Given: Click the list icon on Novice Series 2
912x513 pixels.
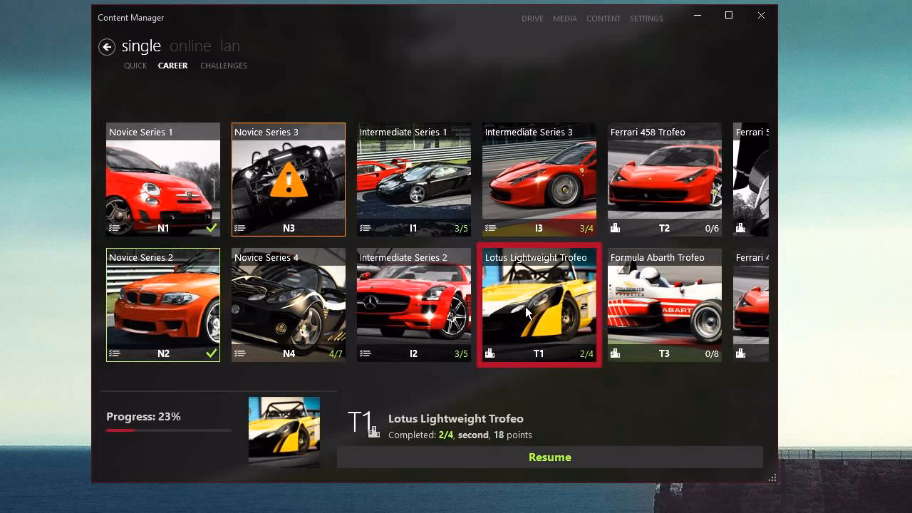Looking at the screenshot, I should (114, 354).
